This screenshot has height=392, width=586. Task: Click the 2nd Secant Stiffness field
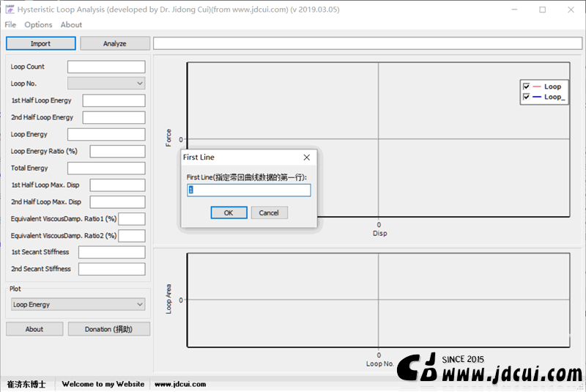point(112,269)
